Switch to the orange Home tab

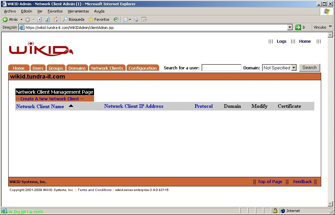(x=19, y=68)
